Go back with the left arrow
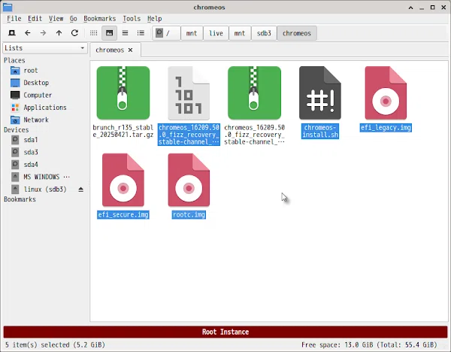The width and height of the screenshot is (451, 352). (27, 33)
